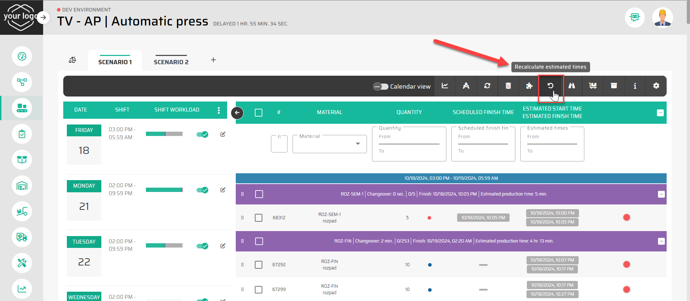Click the trash delete icon in toolbar

click(508, 86)
